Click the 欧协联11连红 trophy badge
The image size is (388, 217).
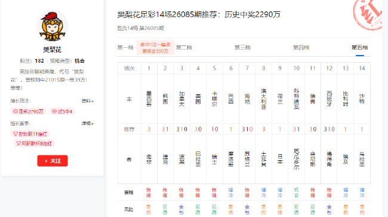30,134
